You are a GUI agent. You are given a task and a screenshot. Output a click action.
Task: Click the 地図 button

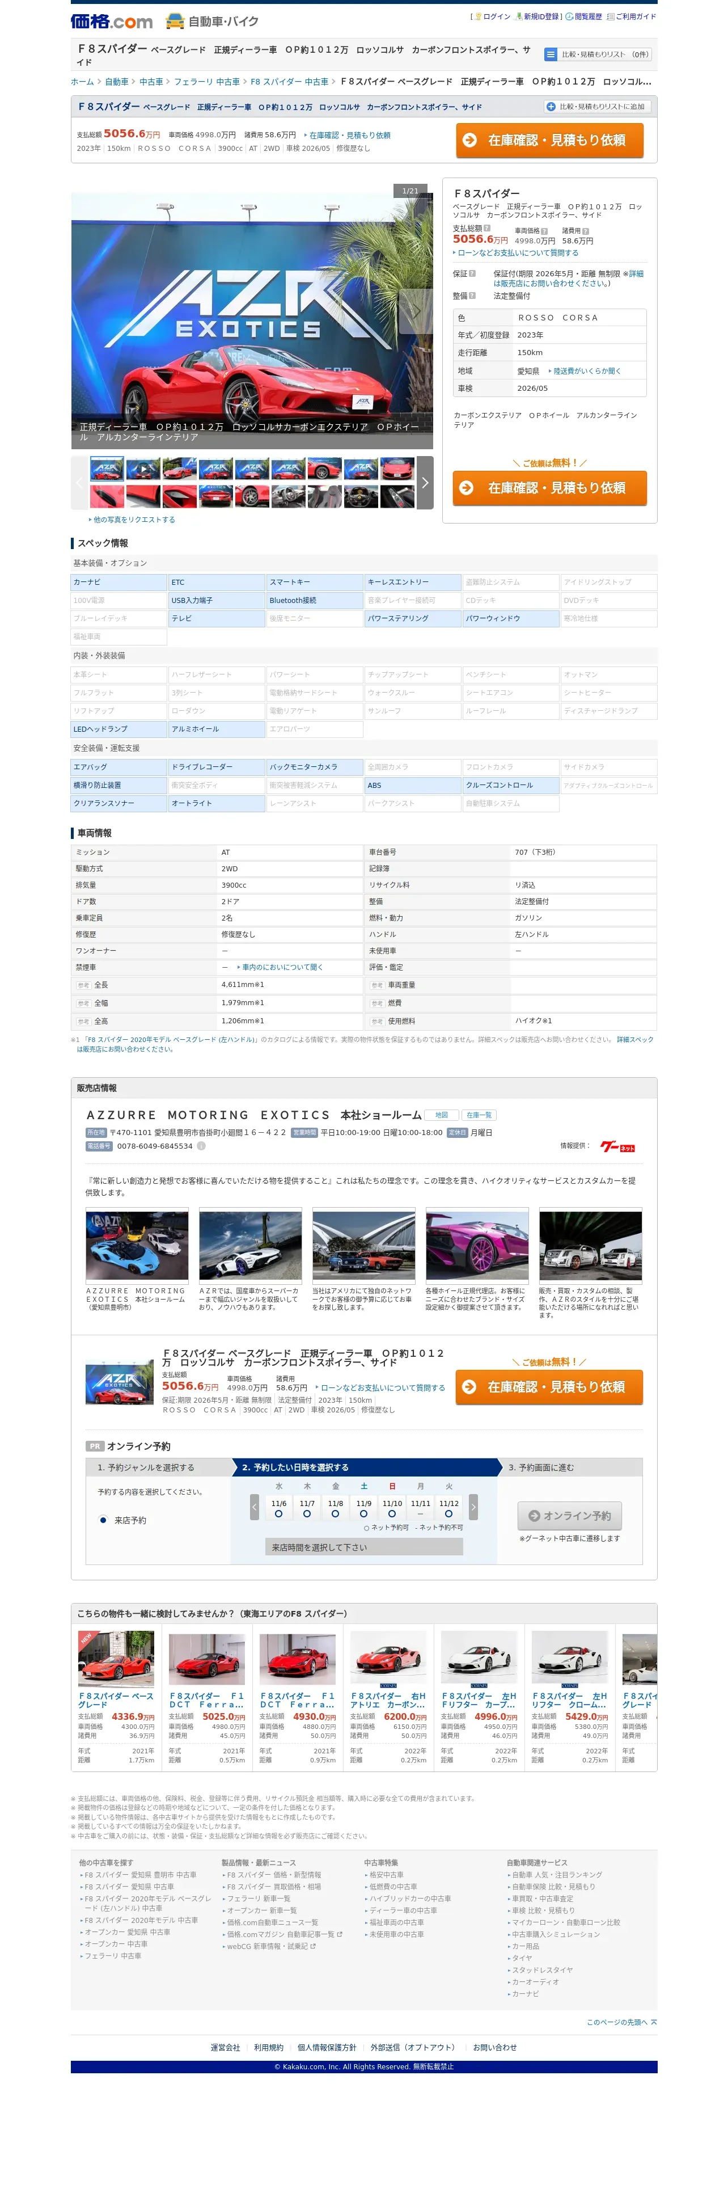pos(442,1115)
